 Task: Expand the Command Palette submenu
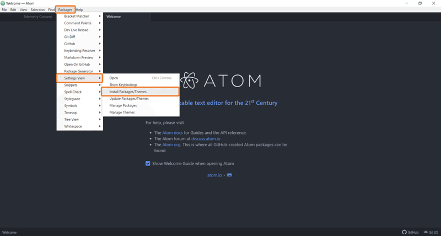click(x=80, y=23)
